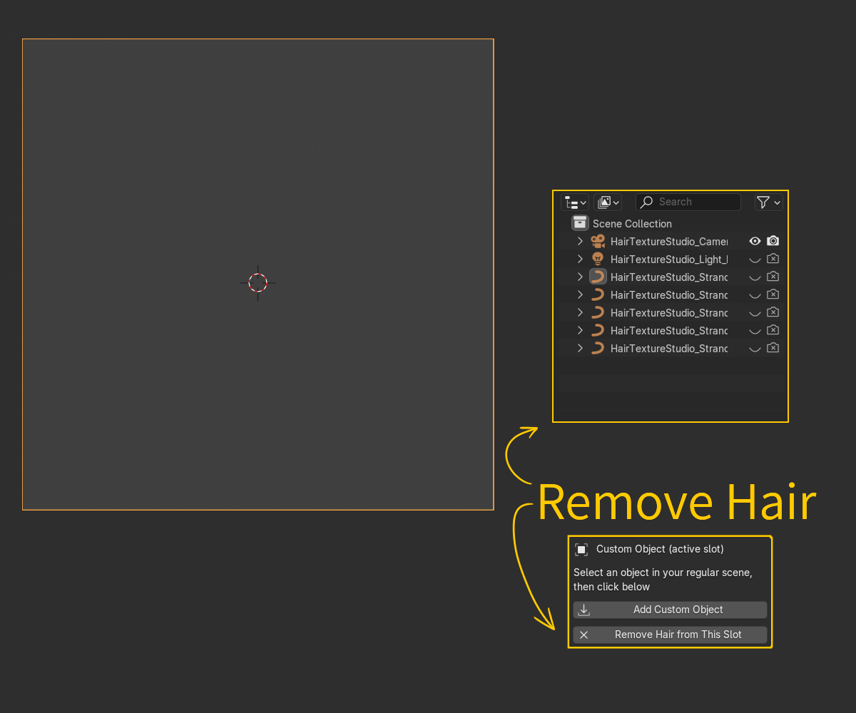The width and height of the screenshot is (856, 713).
Task: Open the view layer selector dropdown
Action: tap(608, 202)
